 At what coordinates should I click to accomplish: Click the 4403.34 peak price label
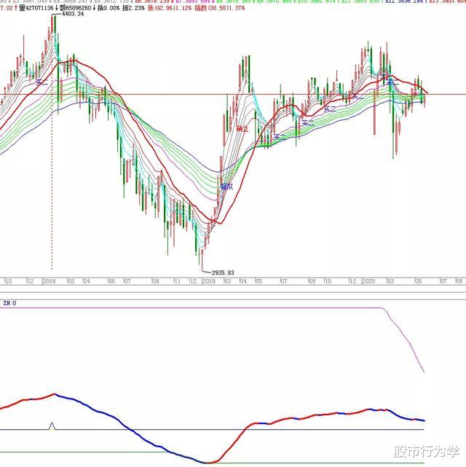click(73, 14)
